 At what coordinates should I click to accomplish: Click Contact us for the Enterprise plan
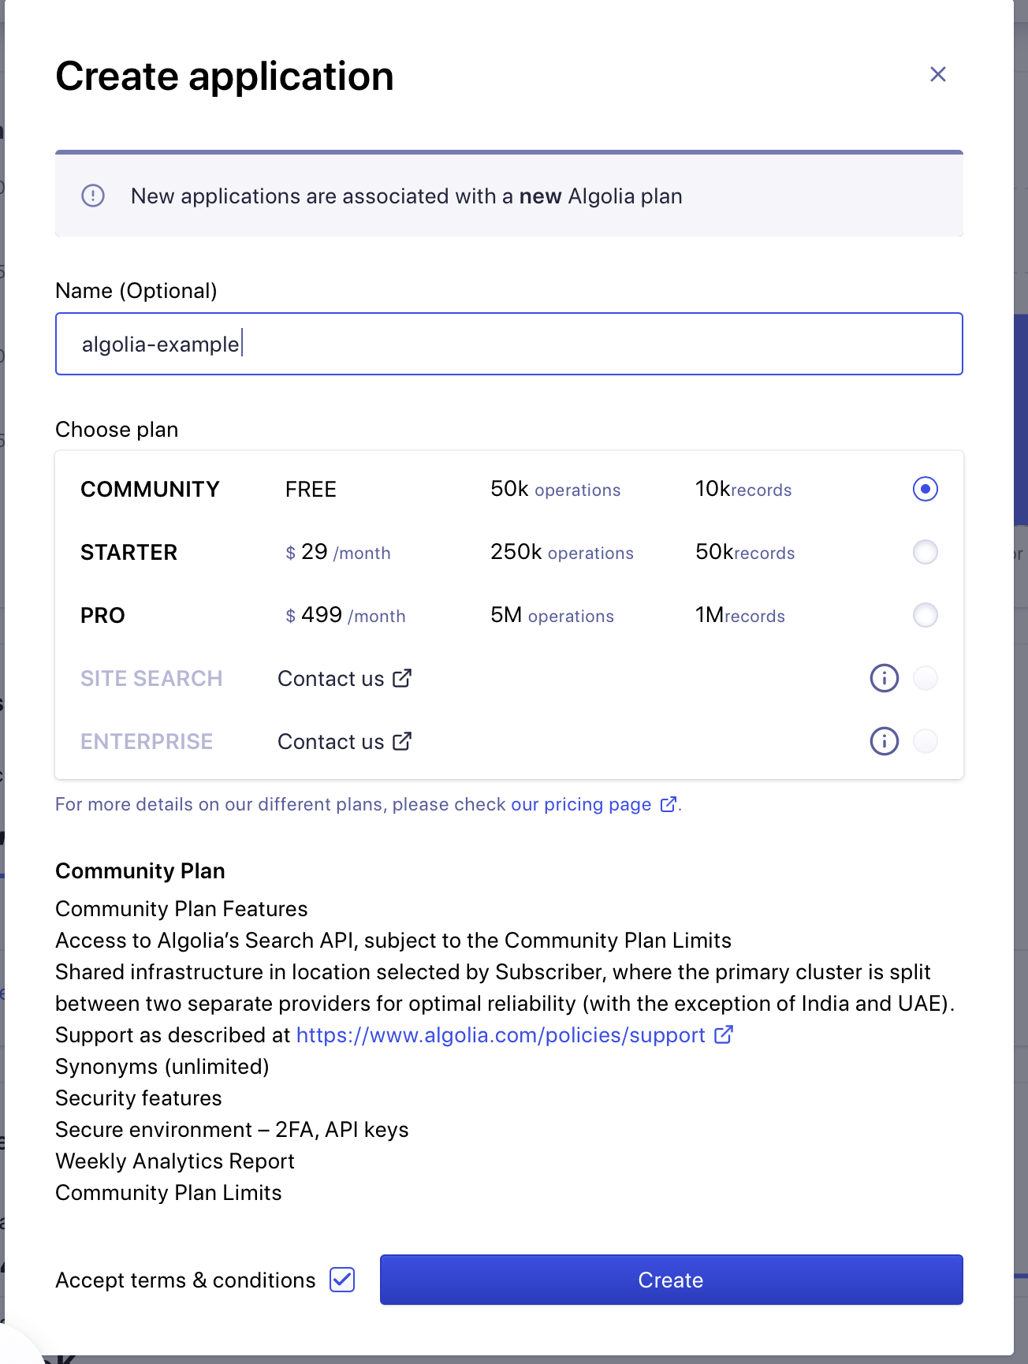tap(331, 741)
